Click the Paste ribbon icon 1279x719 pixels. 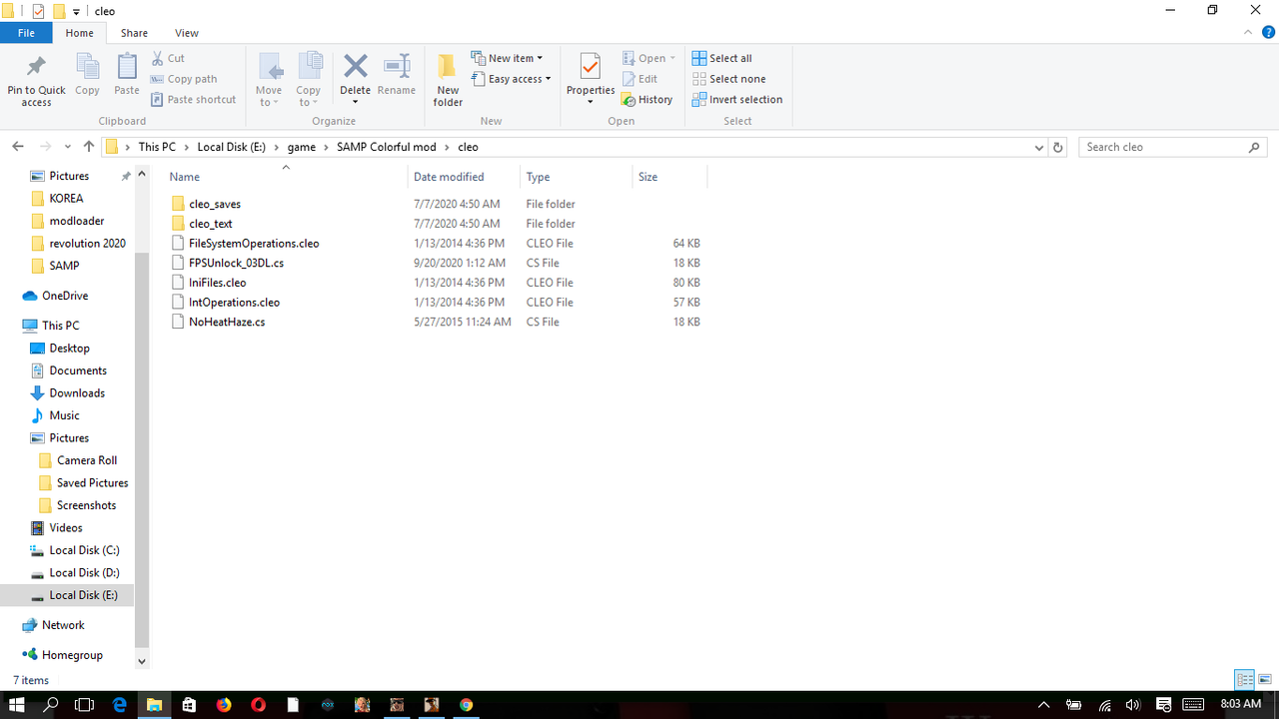tap(127, 76)
